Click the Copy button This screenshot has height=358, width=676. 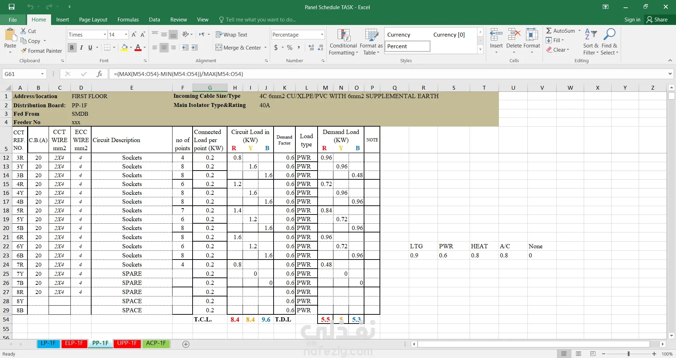tap(30, 41)
